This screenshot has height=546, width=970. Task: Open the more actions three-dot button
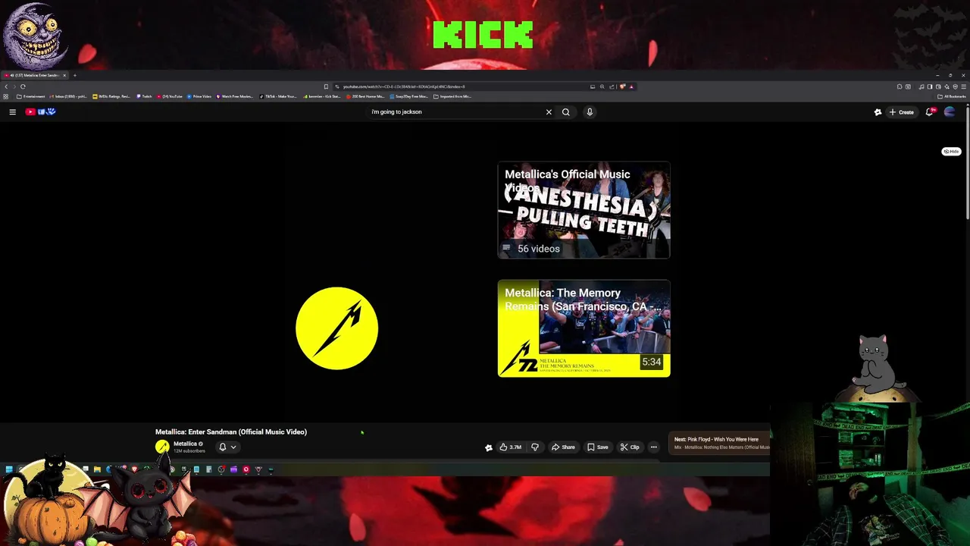pos(653,447)
